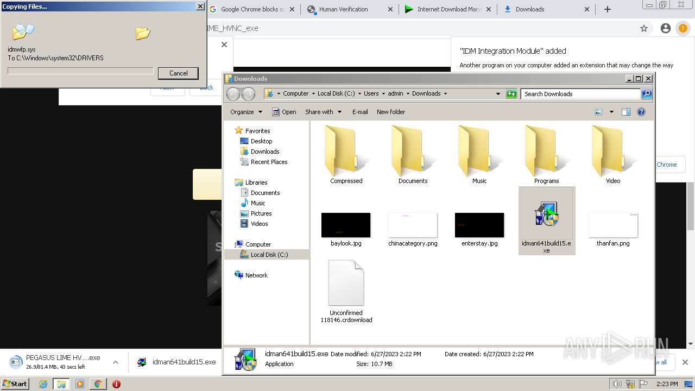The image size is (695, 391).
Task: Launch Internet Explorer from taskbar
Action: tap(43, 384)
